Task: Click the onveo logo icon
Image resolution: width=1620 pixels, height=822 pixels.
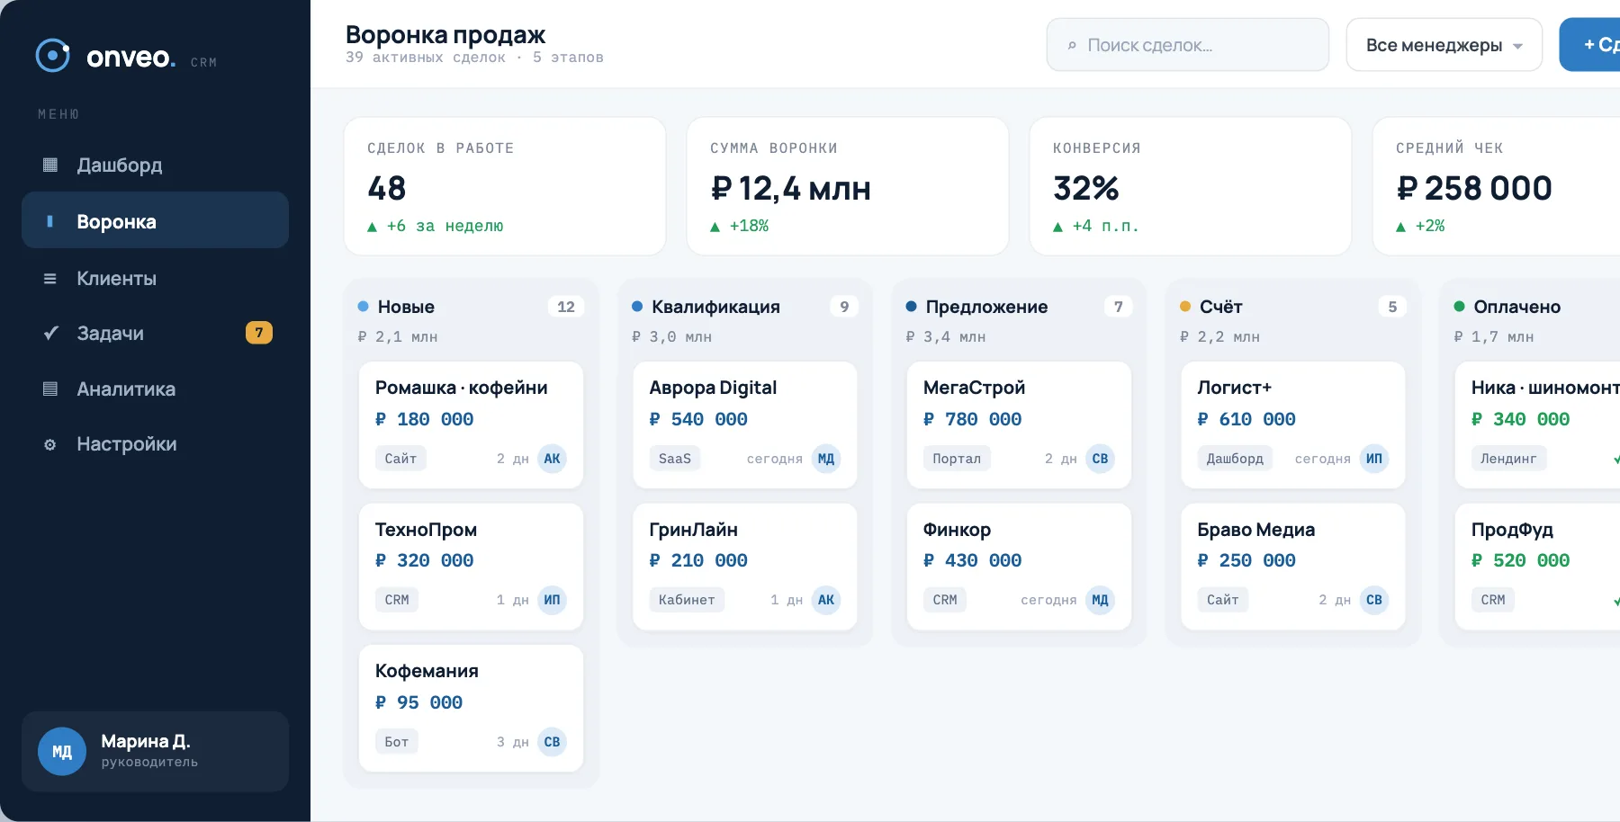Action: coord(52,56)
